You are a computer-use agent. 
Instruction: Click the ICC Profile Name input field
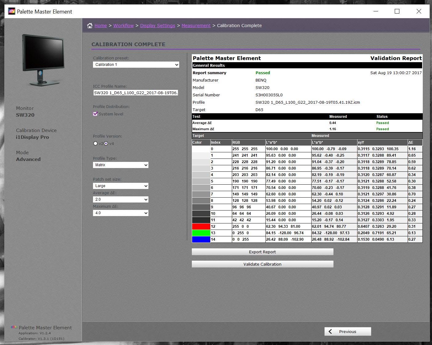pos(136,93)
